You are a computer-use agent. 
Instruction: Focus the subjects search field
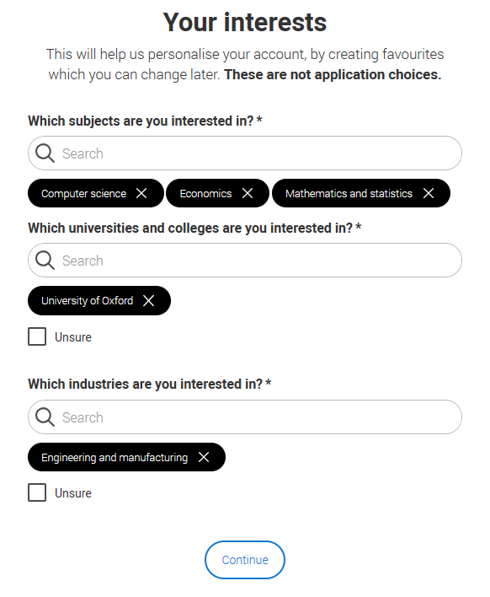245,153
